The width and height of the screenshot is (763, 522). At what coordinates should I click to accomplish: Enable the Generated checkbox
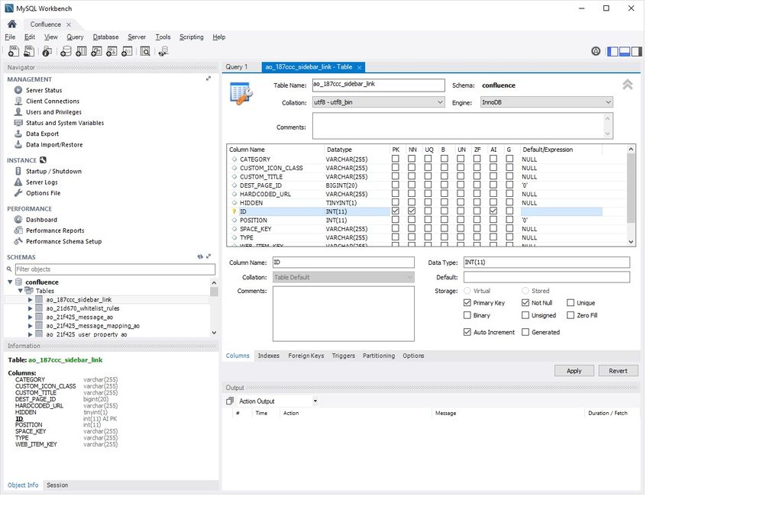coord(525,333)
